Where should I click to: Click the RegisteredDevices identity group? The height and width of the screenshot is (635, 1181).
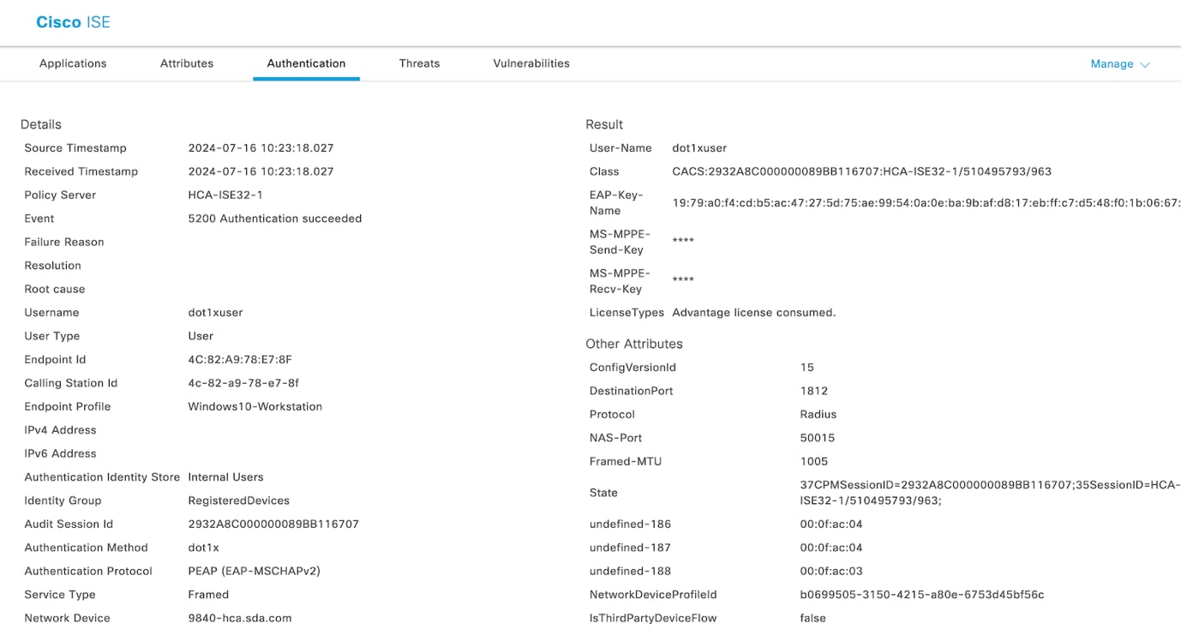click(239, 500)
